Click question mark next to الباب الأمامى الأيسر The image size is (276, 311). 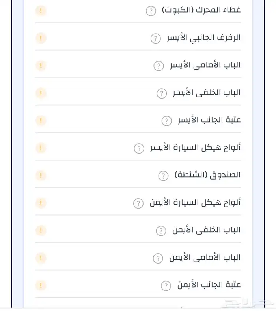click(159, 66)
